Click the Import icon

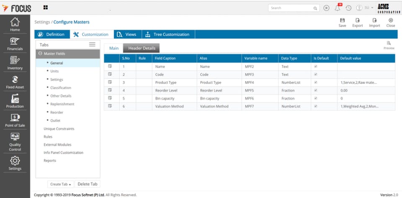(374, 20)
